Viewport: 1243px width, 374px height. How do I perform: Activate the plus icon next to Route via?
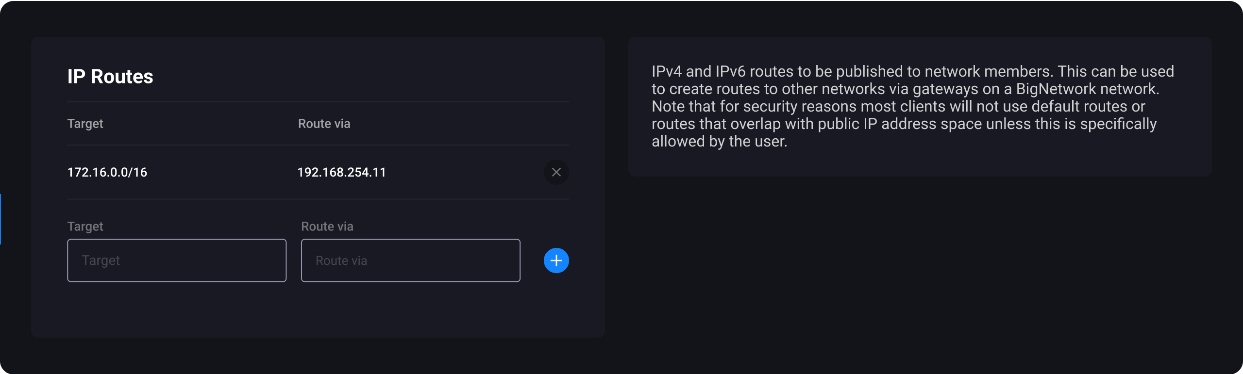(556, 260)
